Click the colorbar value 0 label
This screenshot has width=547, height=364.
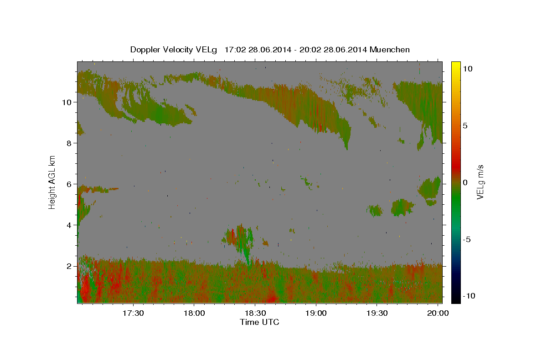[465, 182]
